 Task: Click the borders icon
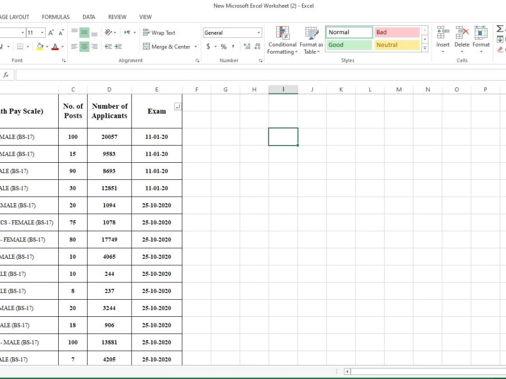pos(20,46)
